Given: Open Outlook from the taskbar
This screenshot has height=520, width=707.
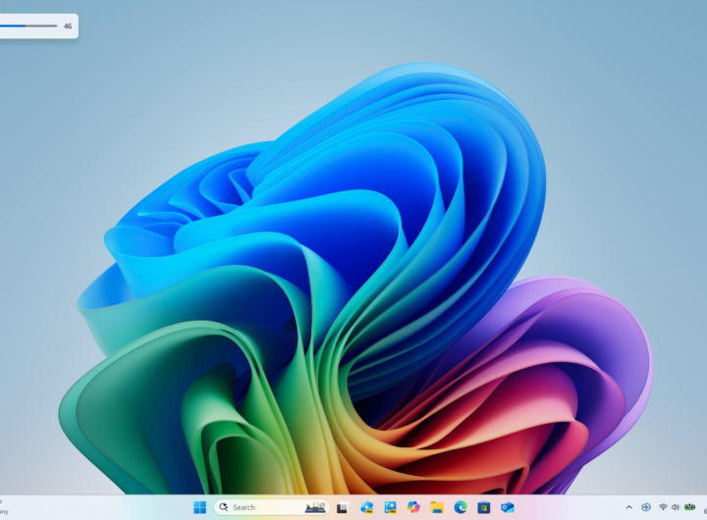Looking at the screenshot, I should (x=508, y=507).
